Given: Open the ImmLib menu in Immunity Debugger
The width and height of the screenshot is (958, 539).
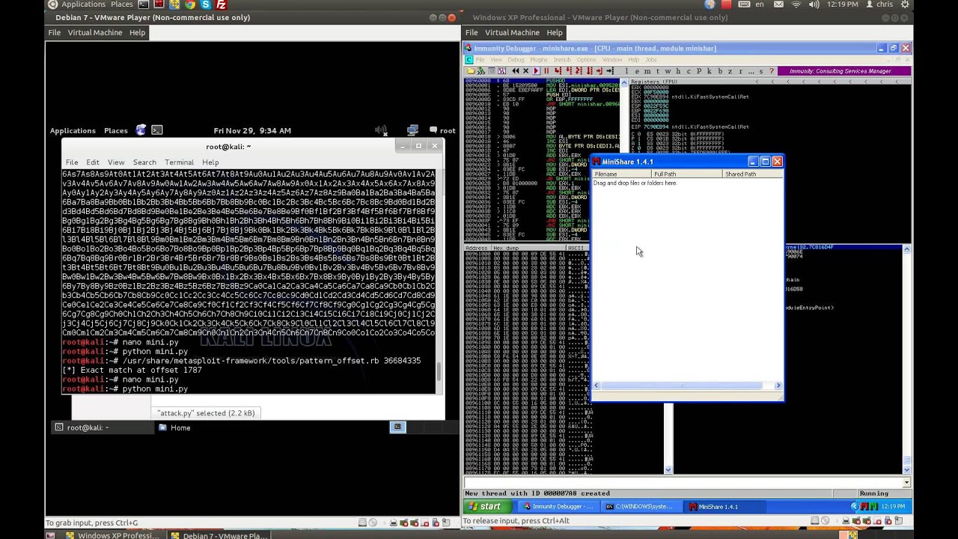Looking at the screenshot, I should click(x=562, y=59).
